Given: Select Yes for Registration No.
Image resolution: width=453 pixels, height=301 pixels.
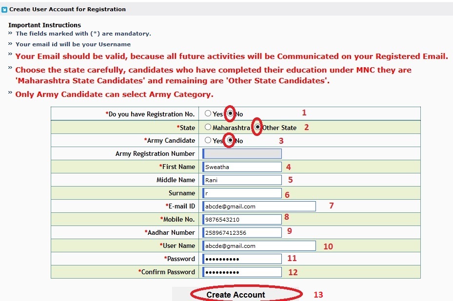Looking at the screenshot, I should click(208, 113).
